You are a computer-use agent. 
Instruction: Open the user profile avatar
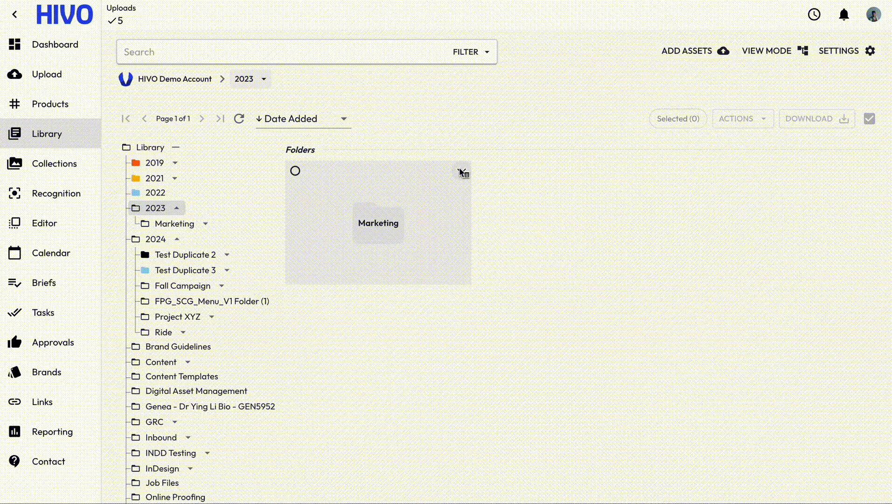point(873,14)
